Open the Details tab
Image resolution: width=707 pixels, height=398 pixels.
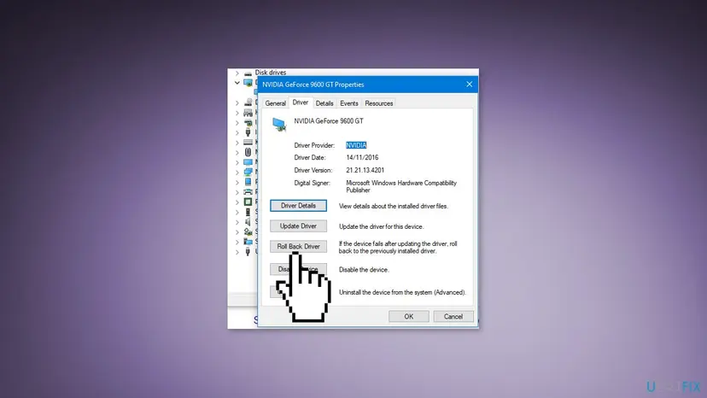point(324,103)
